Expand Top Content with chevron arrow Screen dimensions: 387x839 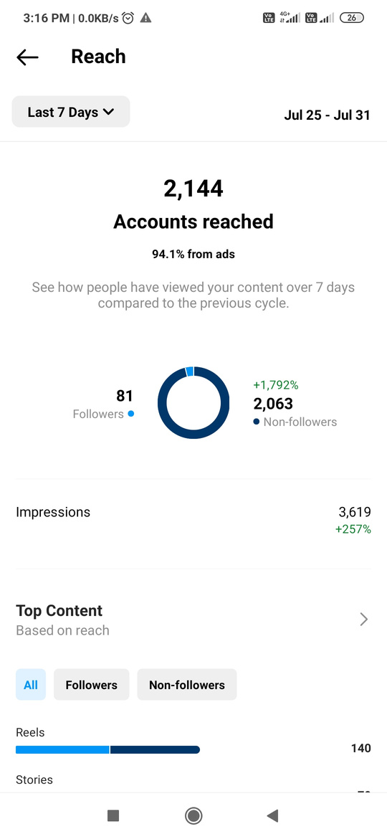pyautogui.click(x=363, y=620)
